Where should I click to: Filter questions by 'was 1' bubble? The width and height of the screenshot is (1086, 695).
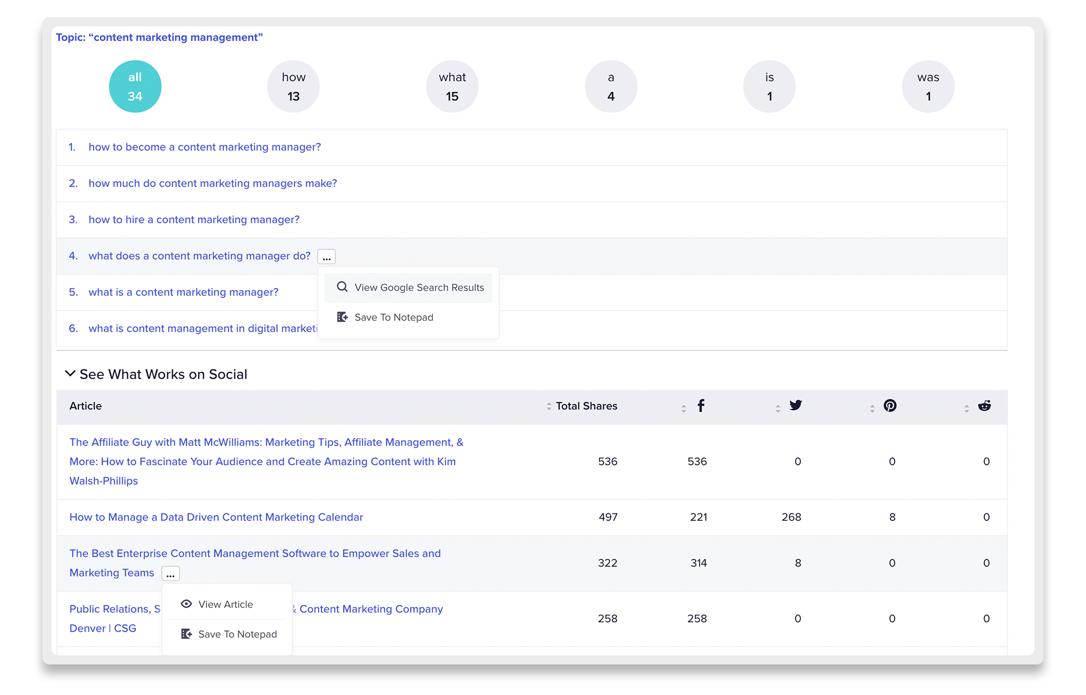pyautogui.click(x=928, y=86)
